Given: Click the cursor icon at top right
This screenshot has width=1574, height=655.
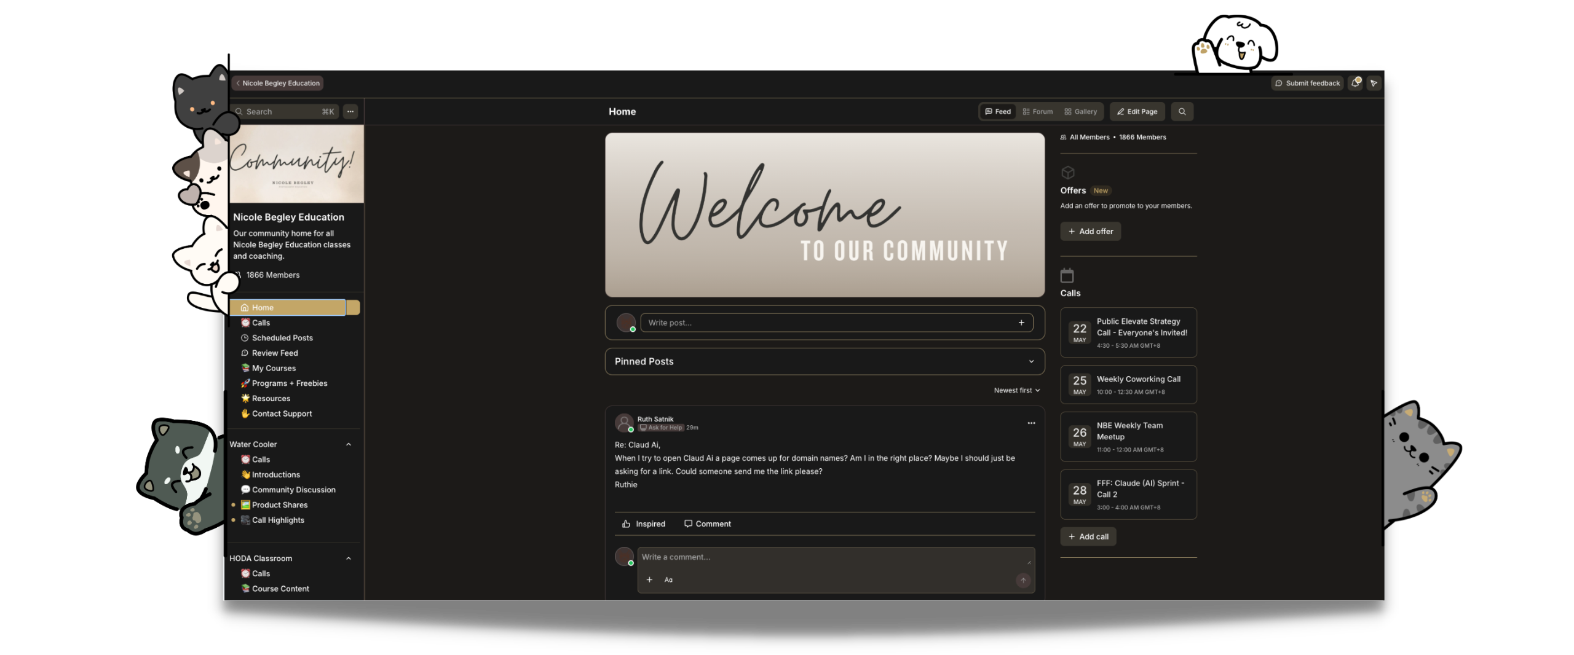Looking at the screenshot, I should click(1374, 83).
